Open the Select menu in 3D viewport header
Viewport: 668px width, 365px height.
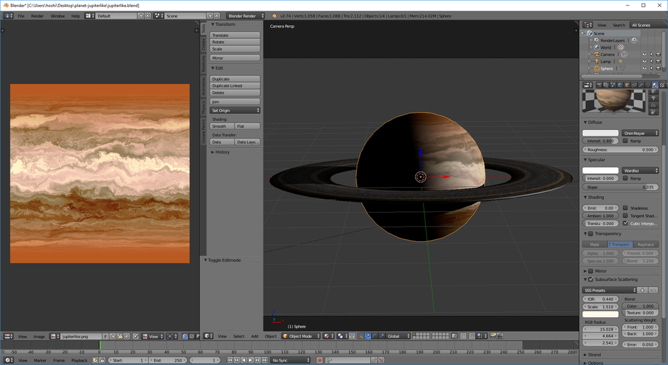(x=239, y=336)
